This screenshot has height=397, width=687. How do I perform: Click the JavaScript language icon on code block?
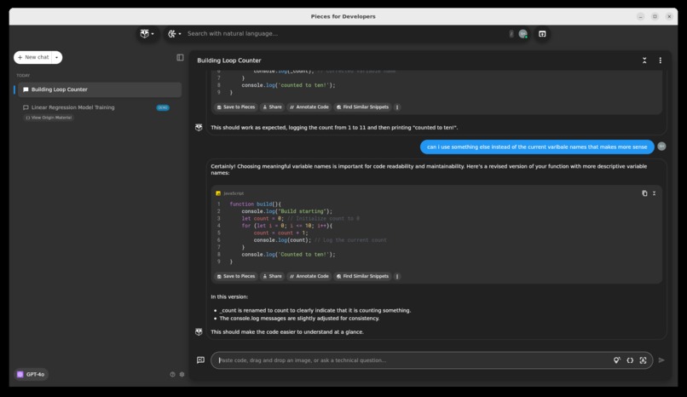[218, 193]
